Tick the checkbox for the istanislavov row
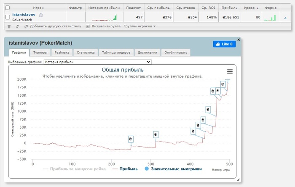The image size is (295, 187). click(7, 17)
